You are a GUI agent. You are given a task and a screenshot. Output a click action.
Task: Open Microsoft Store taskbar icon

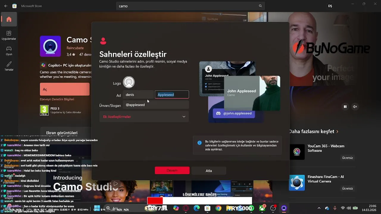pos(207,208)
